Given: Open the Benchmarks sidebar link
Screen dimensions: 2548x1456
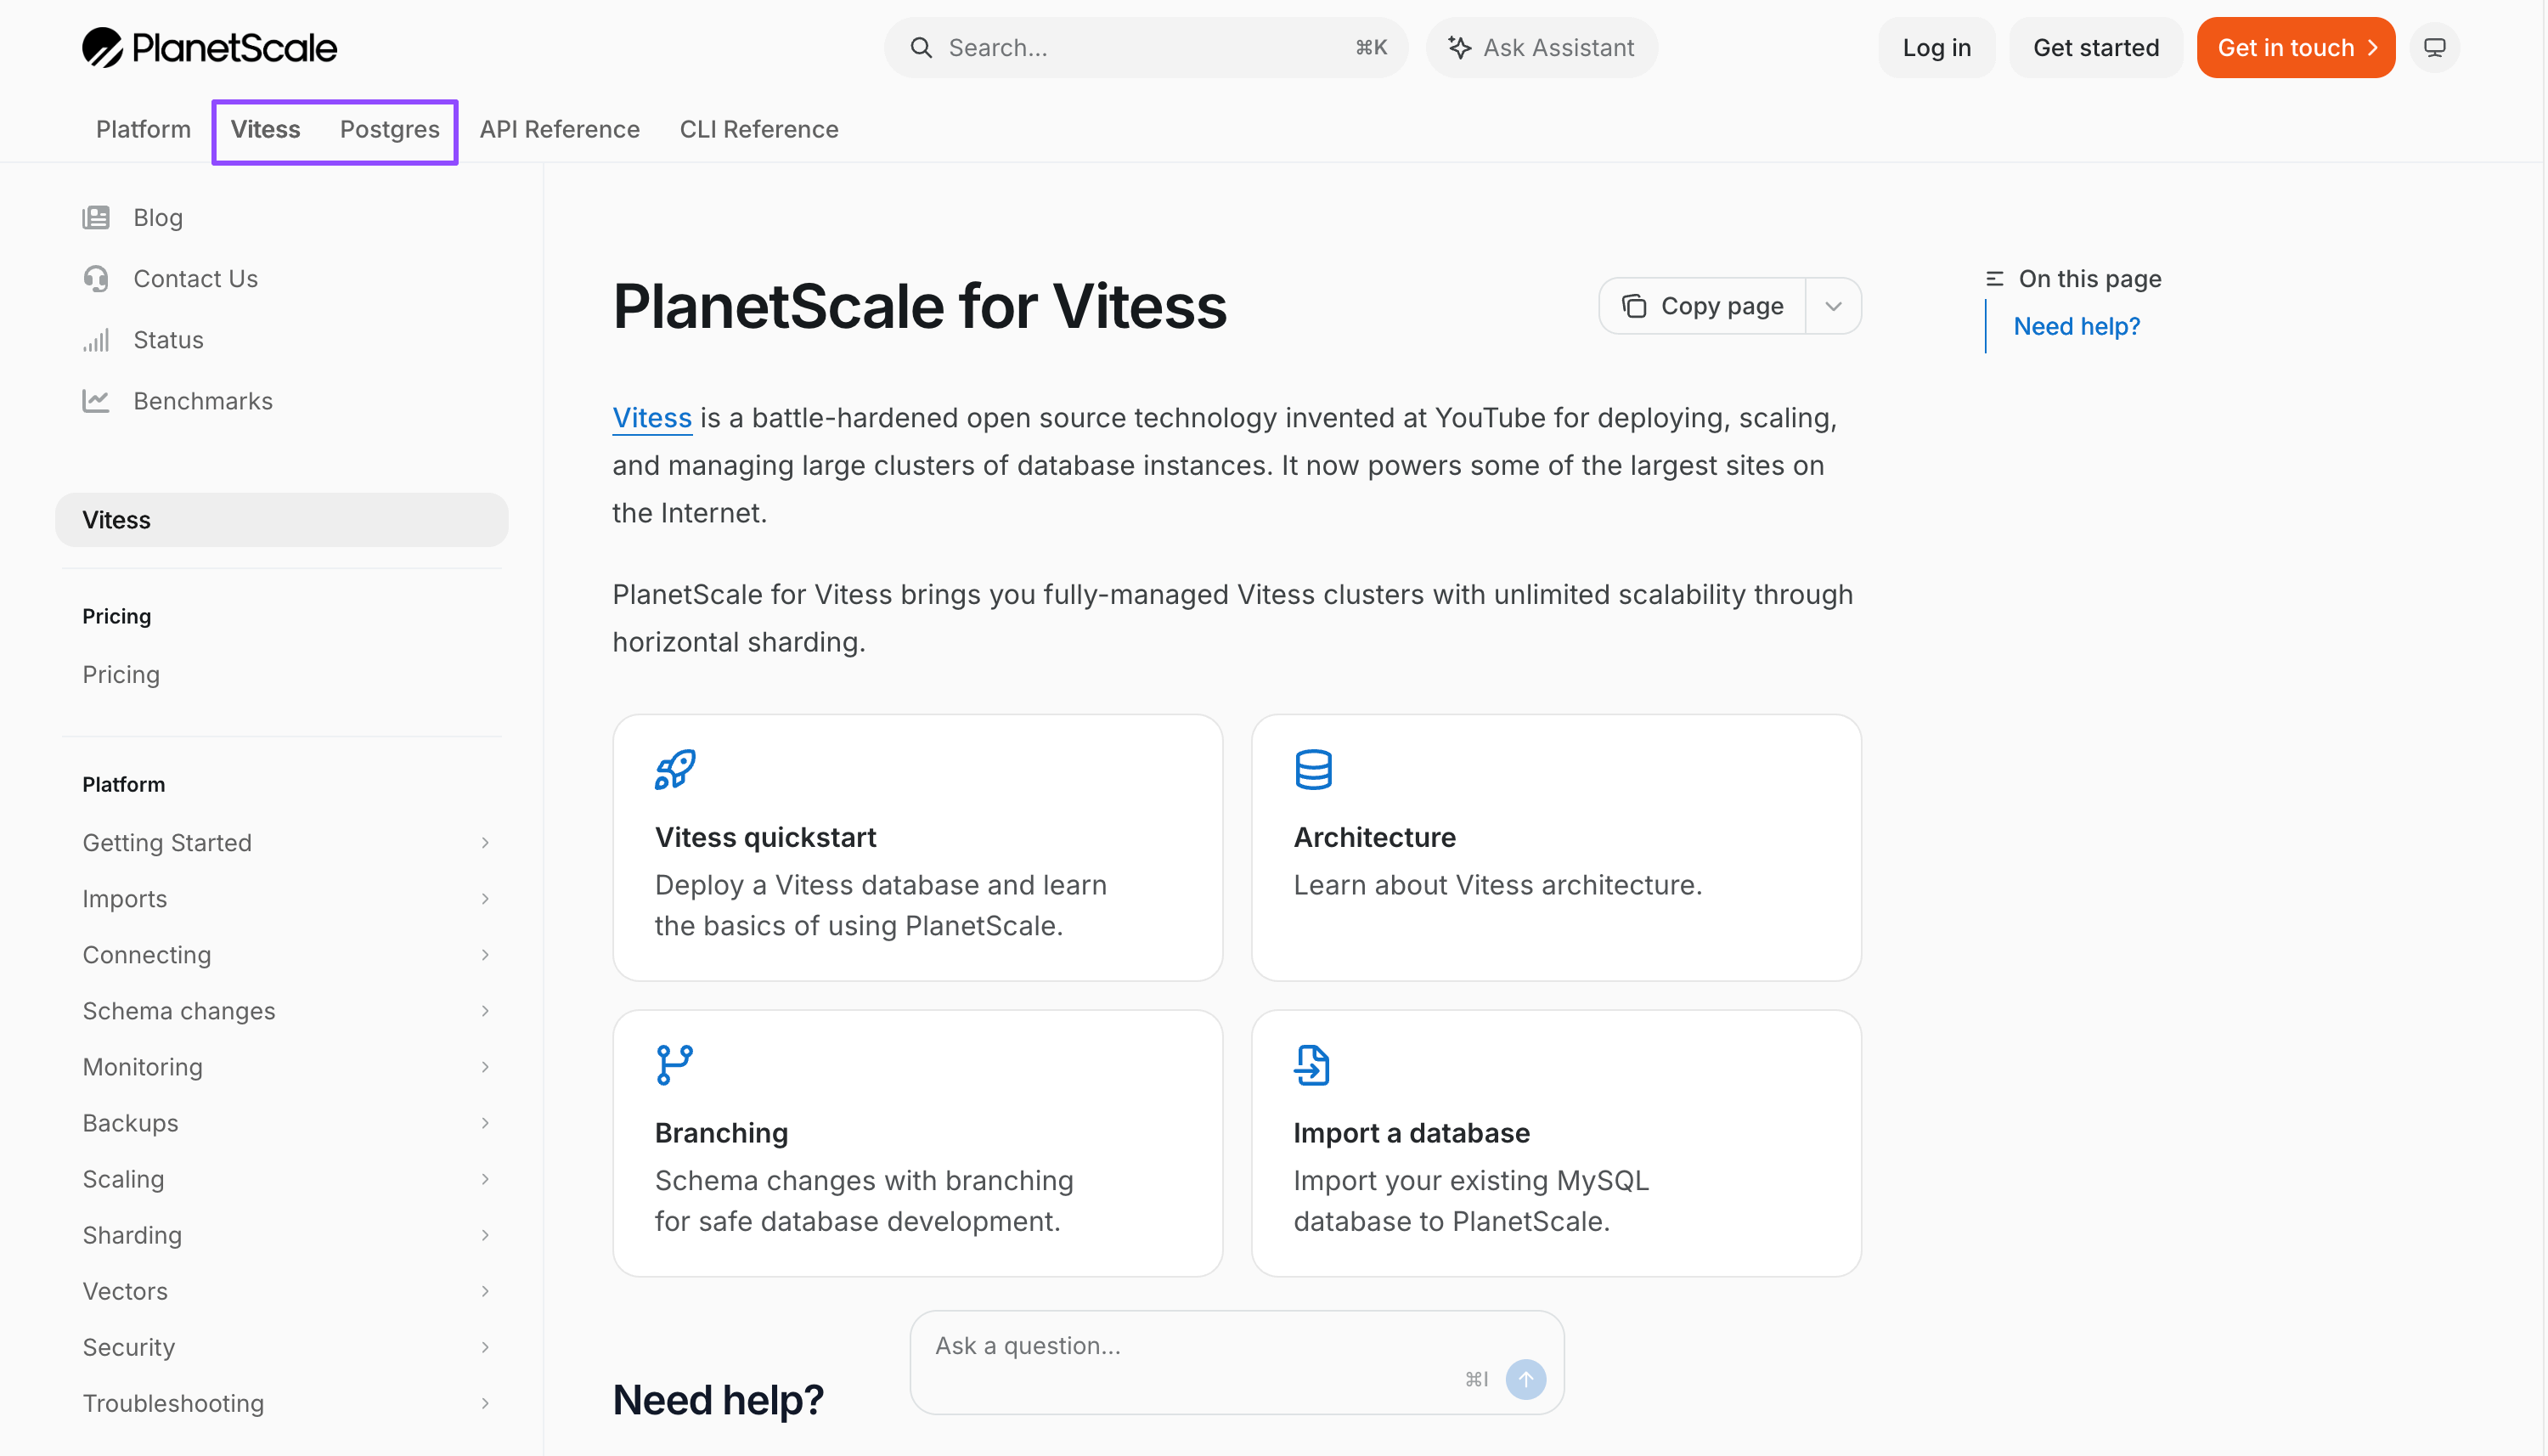Looking at the screenshot, I should pos(203,401).
